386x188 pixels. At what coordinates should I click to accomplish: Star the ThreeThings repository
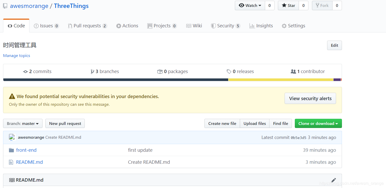[288, 5]
